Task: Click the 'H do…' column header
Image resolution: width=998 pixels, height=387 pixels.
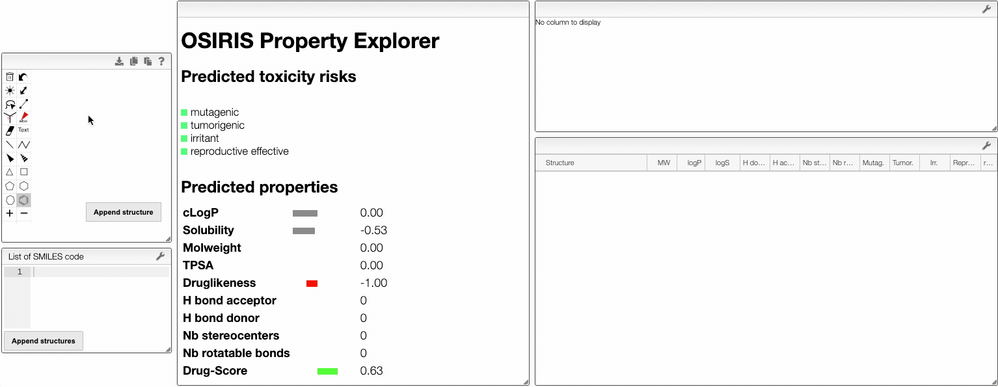Action: [x=755, y=163]
